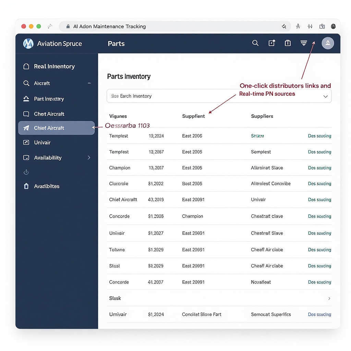This screenshot has width=351, height=351.
Task: Click the Novalleat supplier cell
Action: tap(261, 282)
